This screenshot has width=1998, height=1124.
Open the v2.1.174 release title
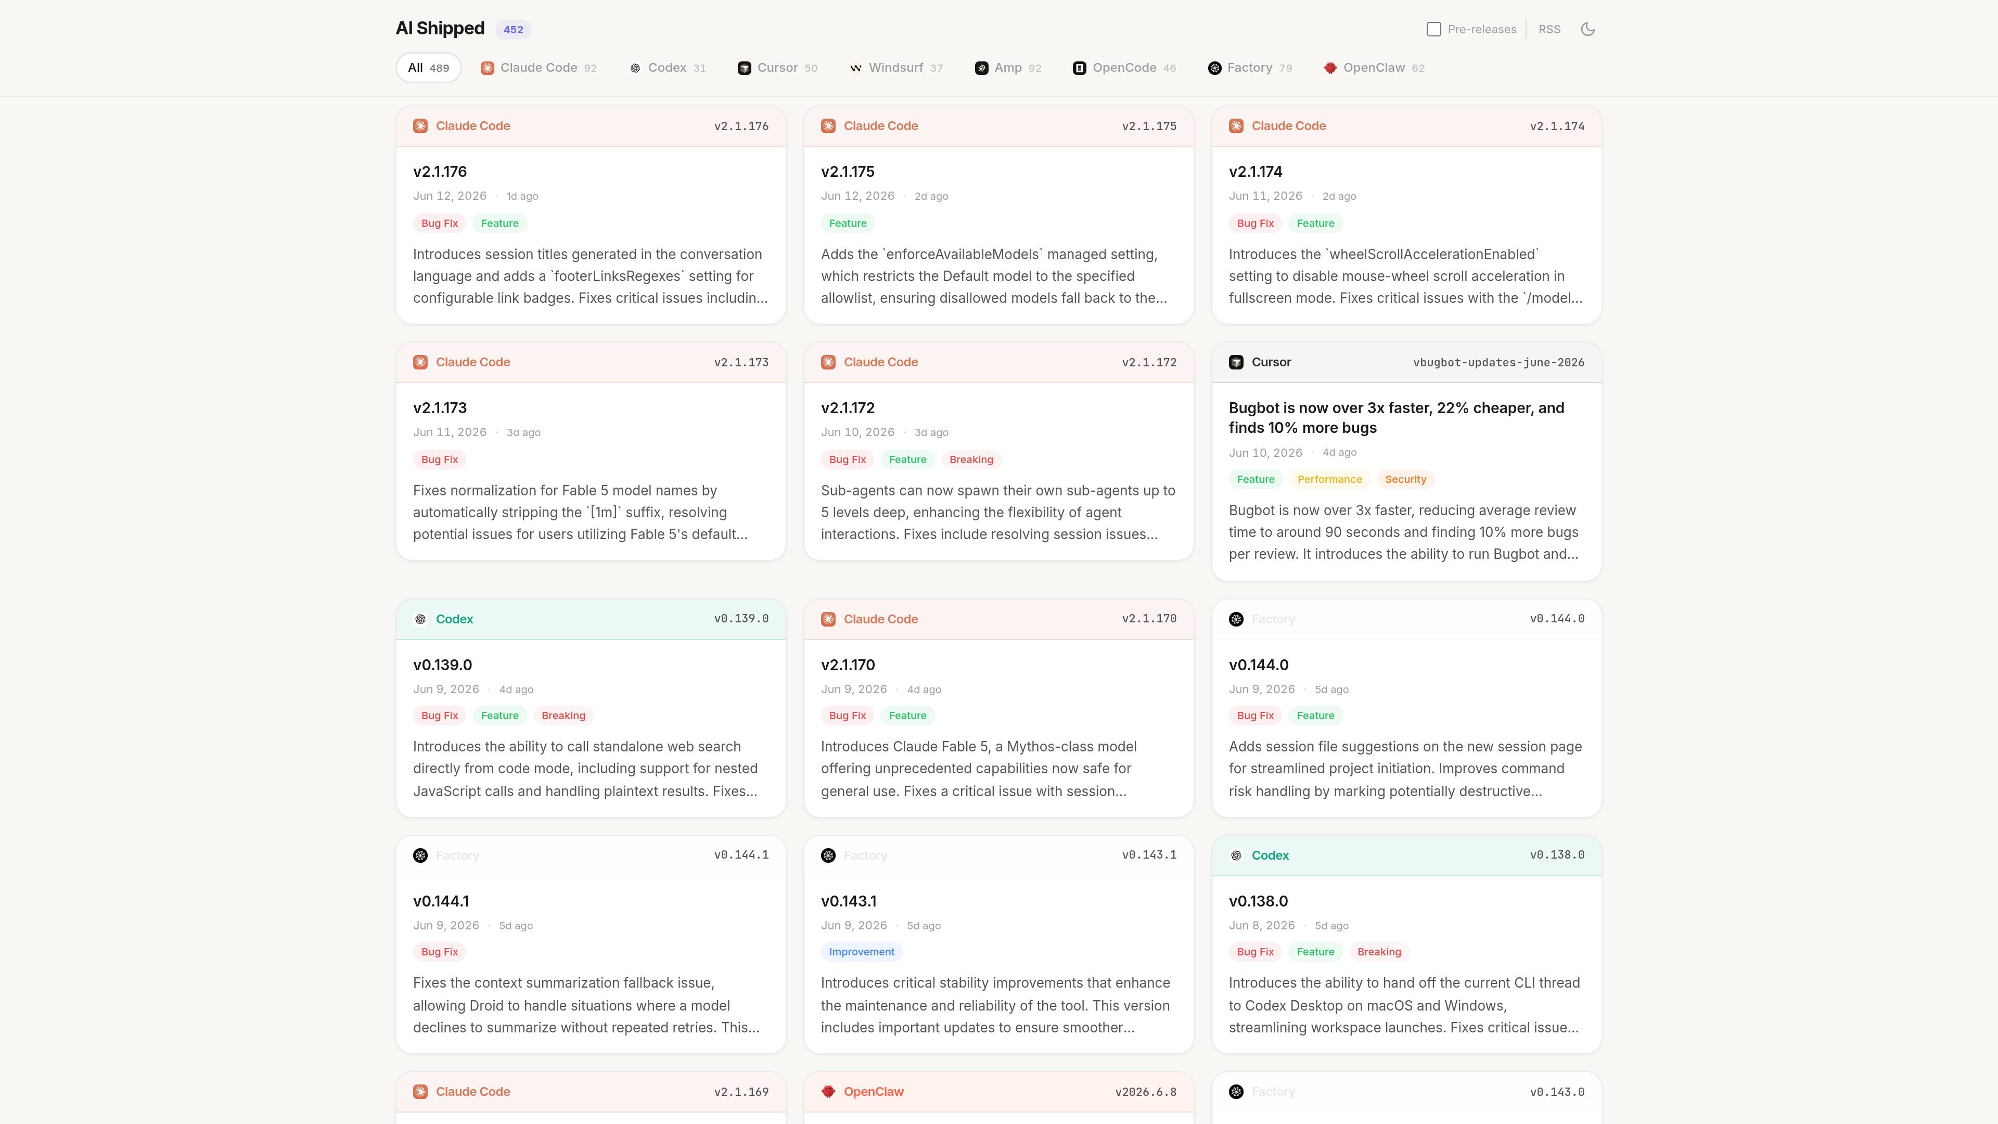(x=1255, y=171)
